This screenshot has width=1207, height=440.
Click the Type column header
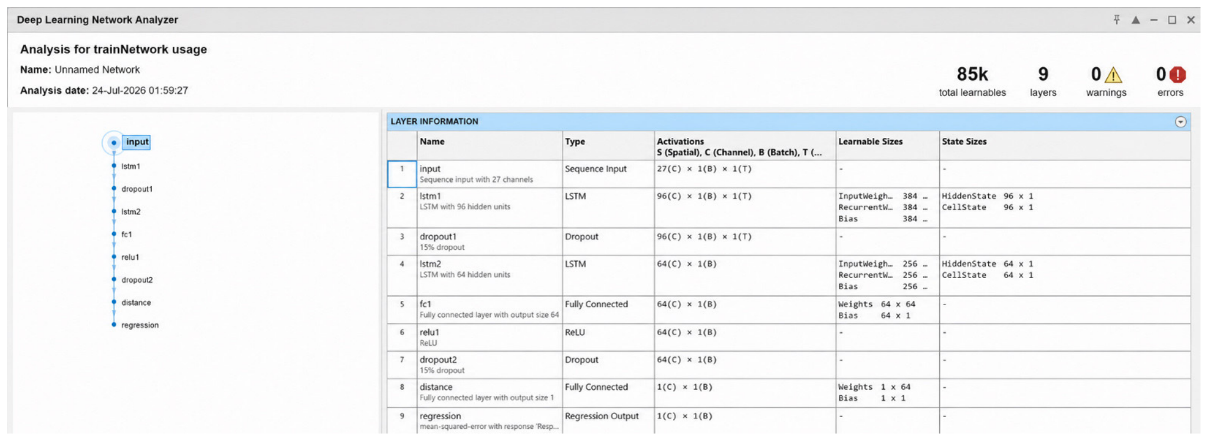tap(608, 145)
